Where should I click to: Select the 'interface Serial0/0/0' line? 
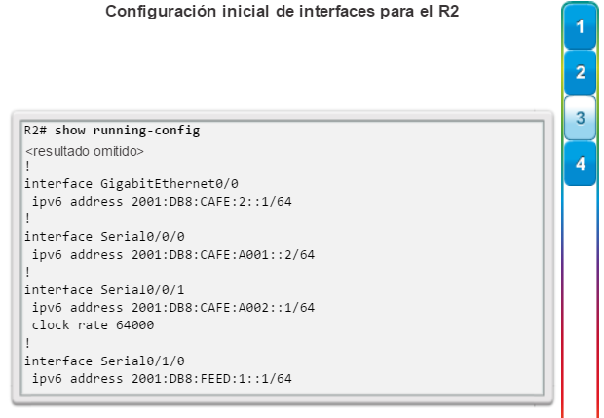click(104, 237)
